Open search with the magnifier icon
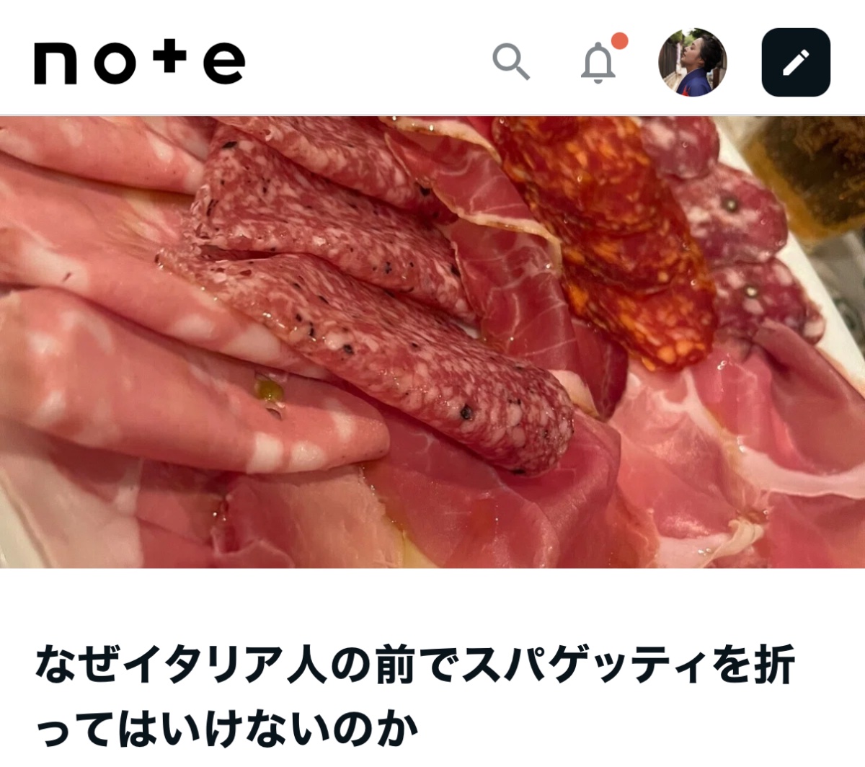Viewport: 865px width, 767px height. click(x=511, y=62)
